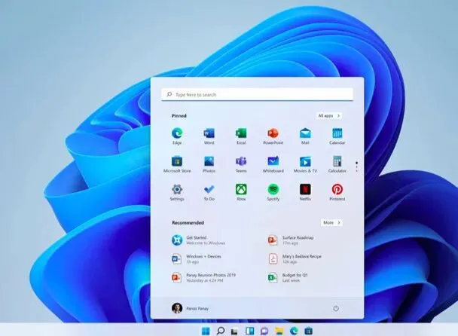This screenshot has width=458, height=336.
Task: Open Panos Panay user account
Action: (x=190, y=308)
